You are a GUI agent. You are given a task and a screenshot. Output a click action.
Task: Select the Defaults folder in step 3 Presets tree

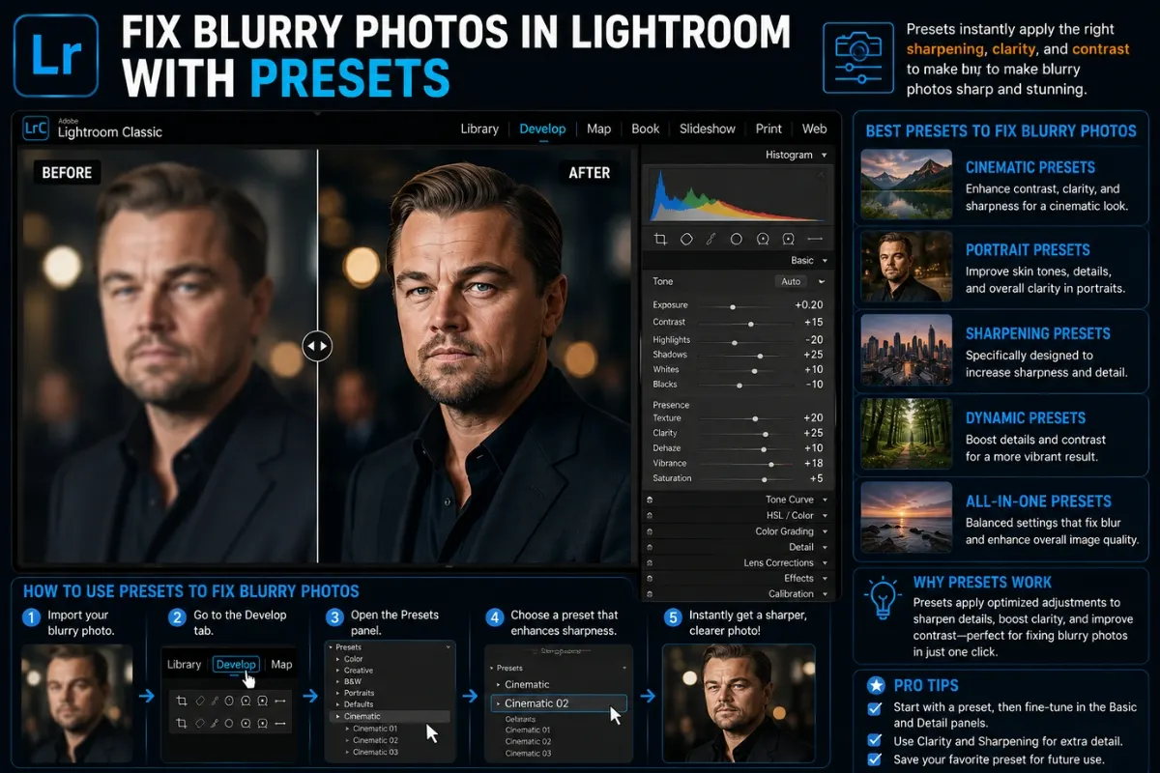(x=359, y=704)
